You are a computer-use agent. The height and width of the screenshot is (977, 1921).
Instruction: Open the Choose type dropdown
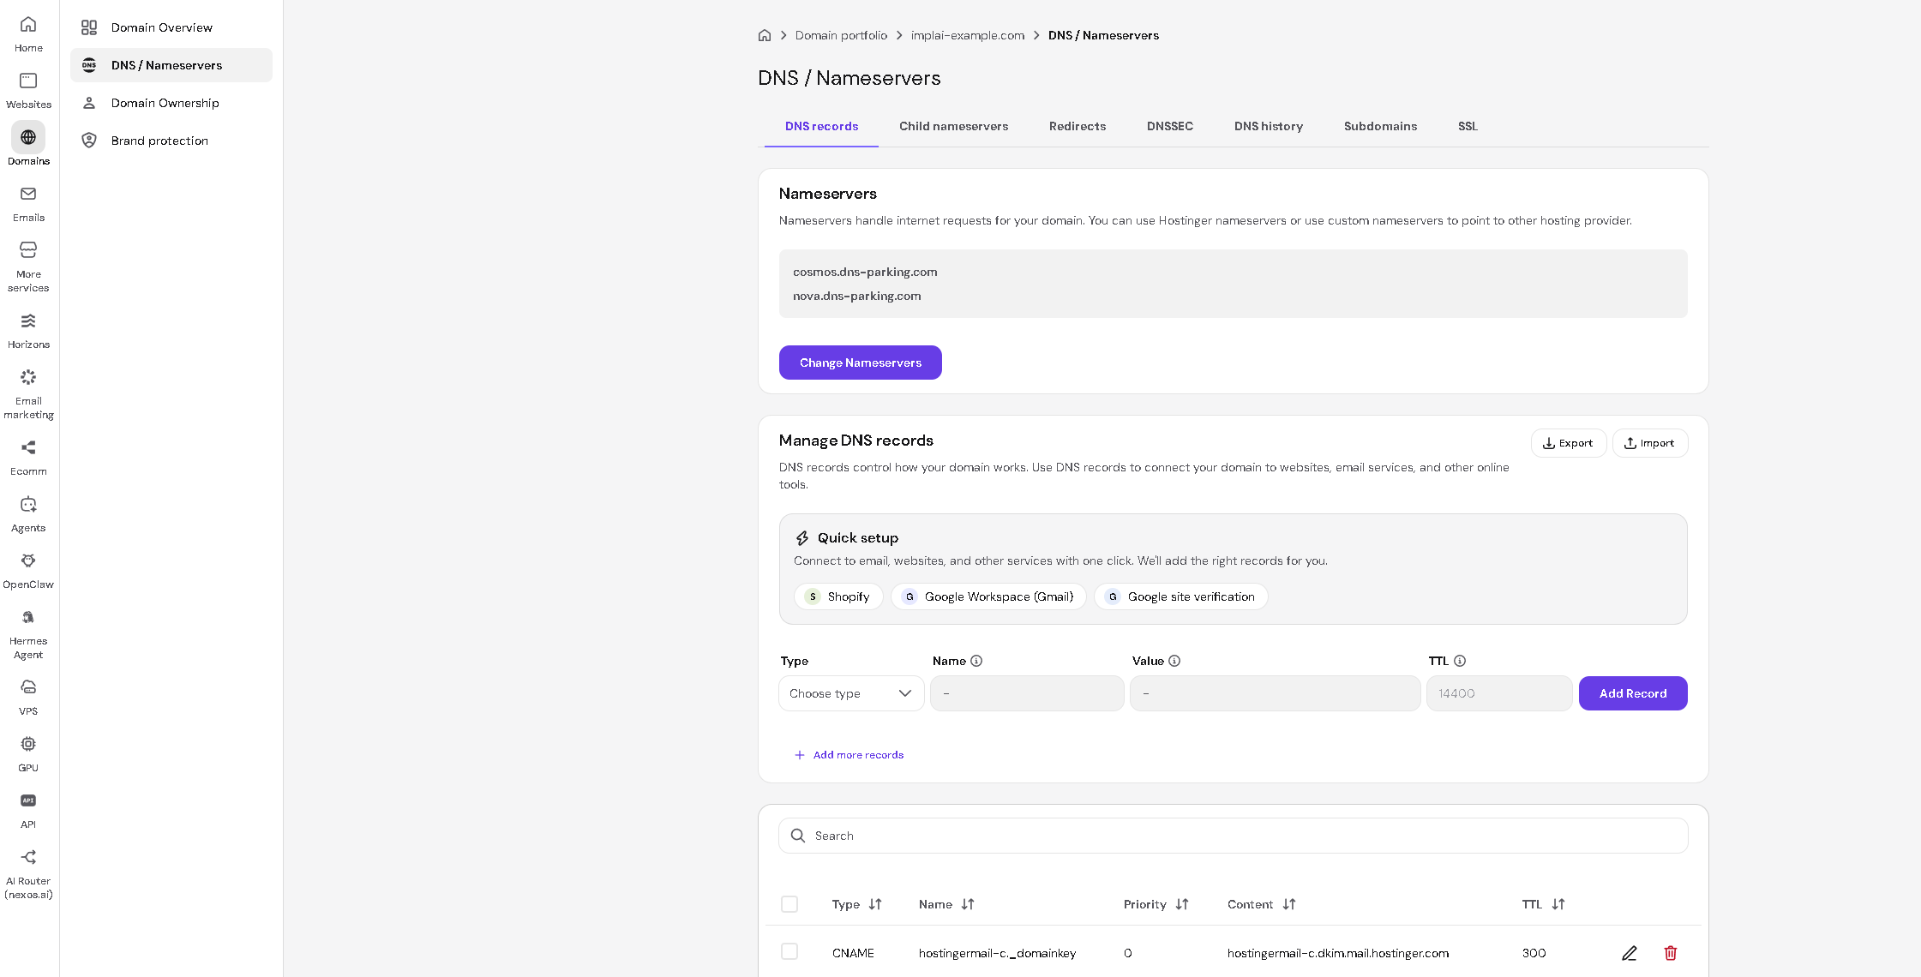851,693
